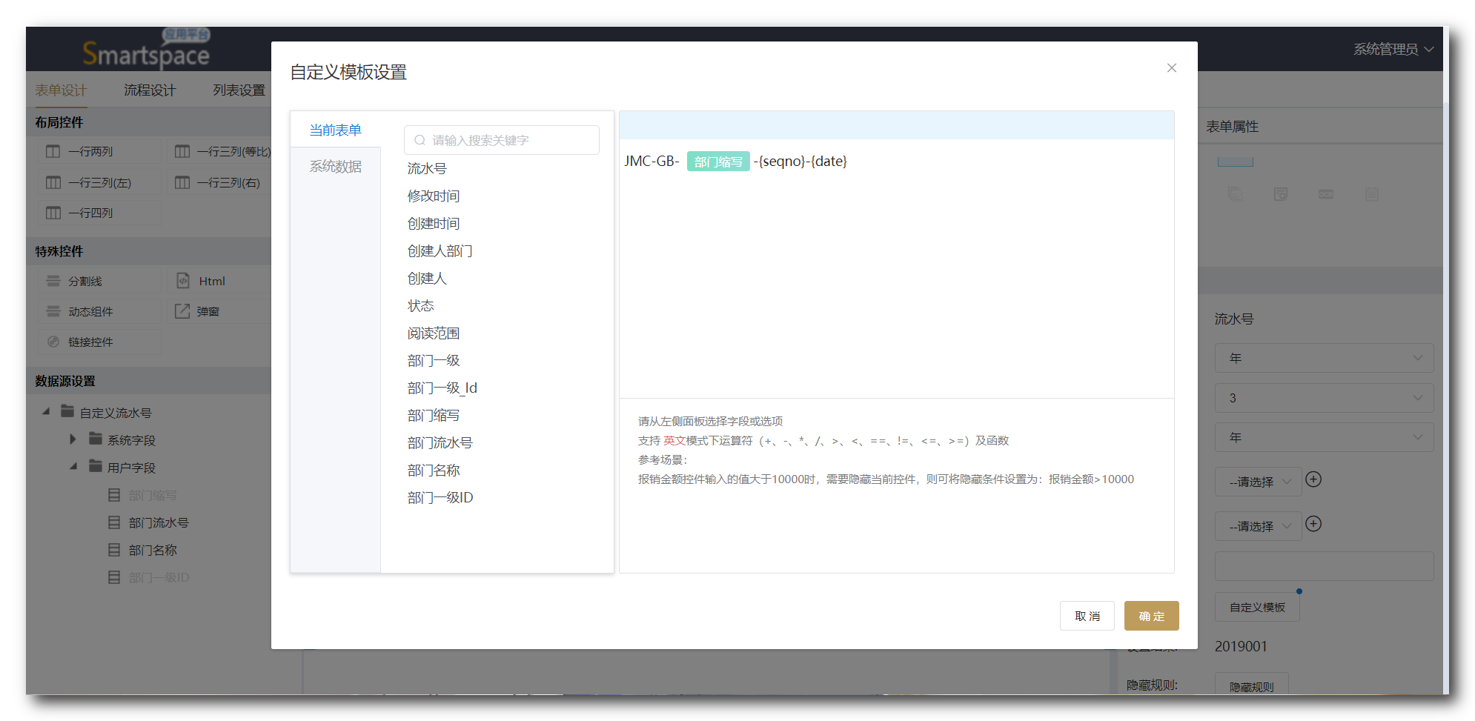Open the 流程设计 tab
Viewport: 1475px width, 721px height.
(x=150, y=90)
